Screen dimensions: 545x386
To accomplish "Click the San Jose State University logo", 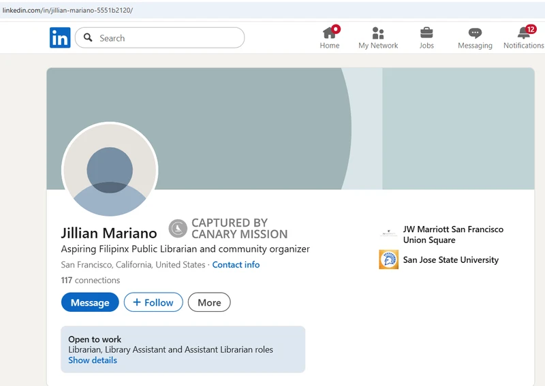I will tap(388, 259).
